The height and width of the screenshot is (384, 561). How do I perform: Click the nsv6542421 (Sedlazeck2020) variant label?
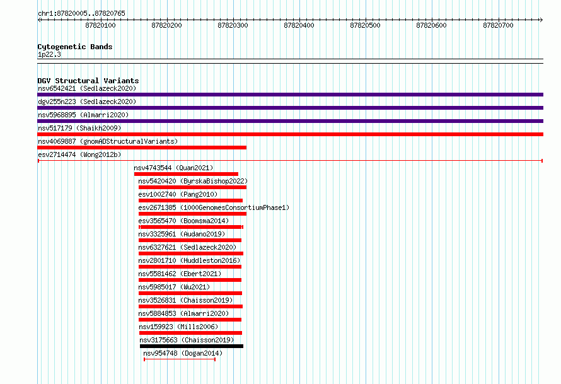point(87,88)
